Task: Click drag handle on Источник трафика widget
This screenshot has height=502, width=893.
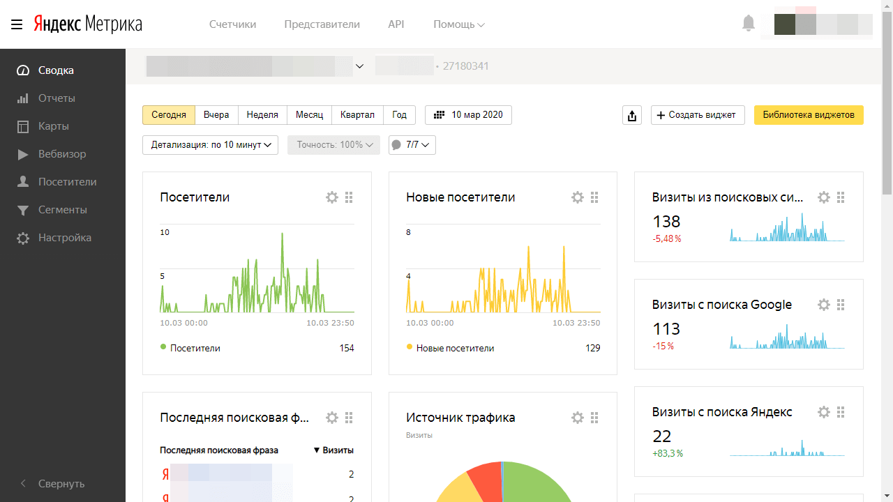Action: pyautogui.click(x=594, y=418)
